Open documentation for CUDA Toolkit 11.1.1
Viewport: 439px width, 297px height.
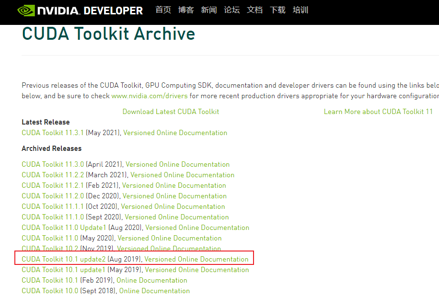coord(173,206)
